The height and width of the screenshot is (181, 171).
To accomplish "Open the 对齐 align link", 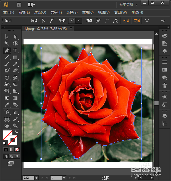I will pyautogui.click(x=126, y=21).
